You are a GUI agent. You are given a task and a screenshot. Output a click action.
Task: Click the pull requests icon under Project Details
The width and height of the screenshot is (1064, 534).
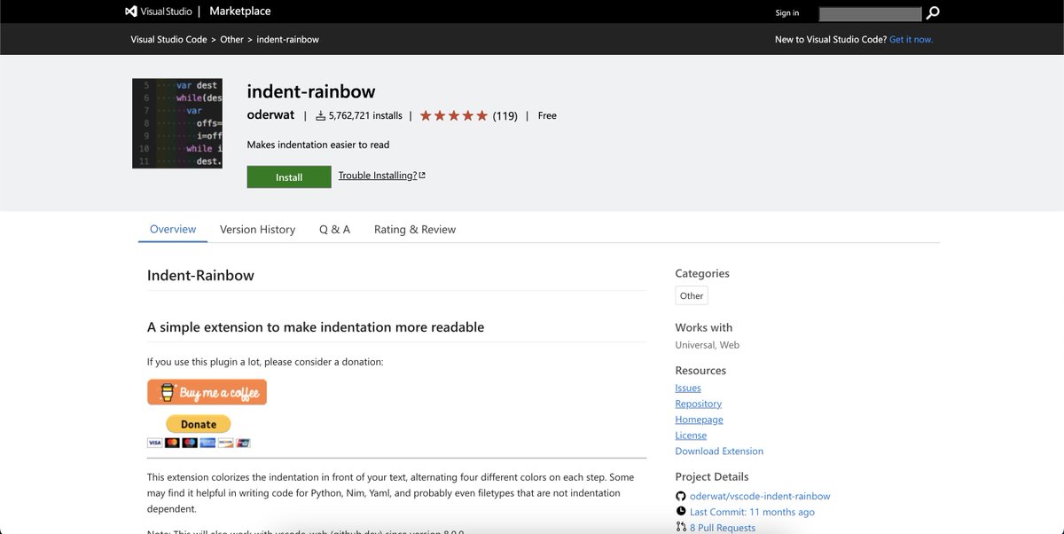click(x=679, y=527)
